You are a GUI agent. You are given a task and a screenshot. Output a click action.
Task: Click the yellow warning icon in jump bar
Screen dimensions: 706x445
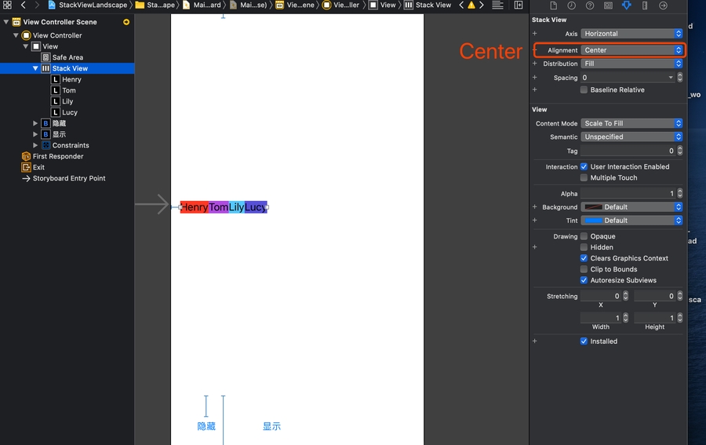[x=471, y=5]
